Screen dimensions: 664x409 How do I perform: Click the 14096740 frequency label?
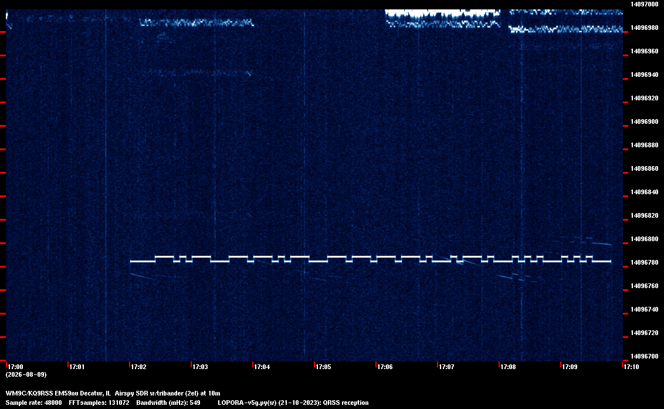645,309
